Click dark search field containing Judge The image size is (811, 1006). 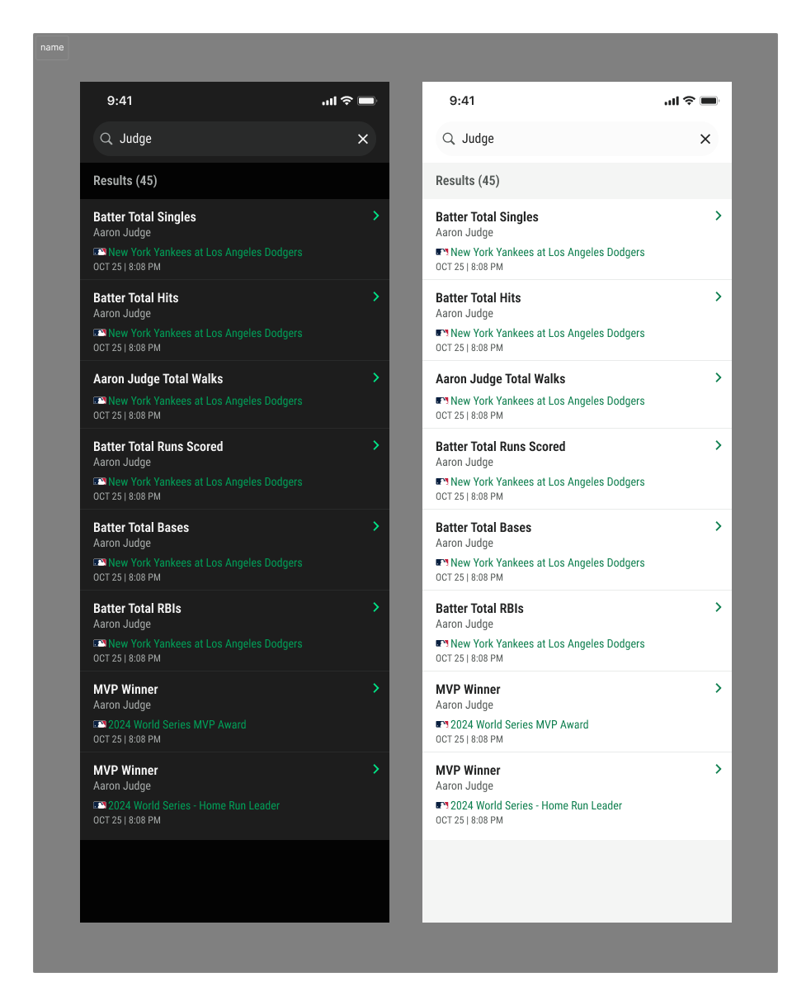[x=234, y=139]
